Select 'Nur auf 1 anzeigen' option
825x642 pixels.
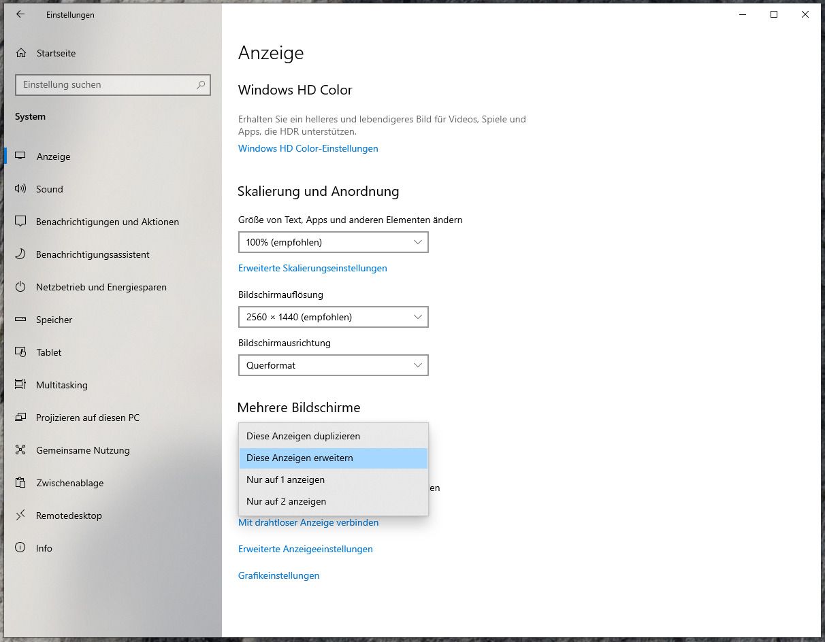pos(286,479)
